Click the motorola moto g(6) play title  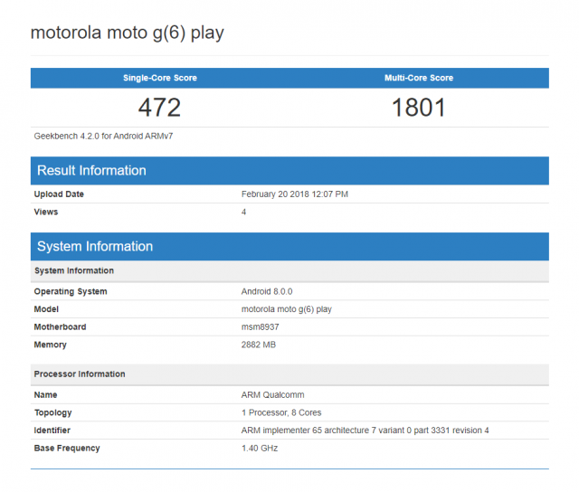coord(127,33)
